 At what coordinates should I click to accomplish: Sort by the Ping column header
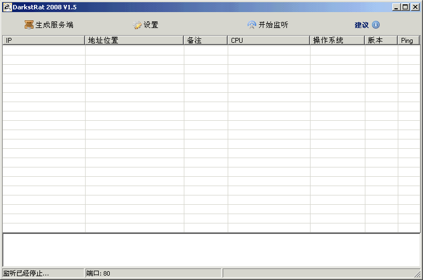tap(409, 41)
